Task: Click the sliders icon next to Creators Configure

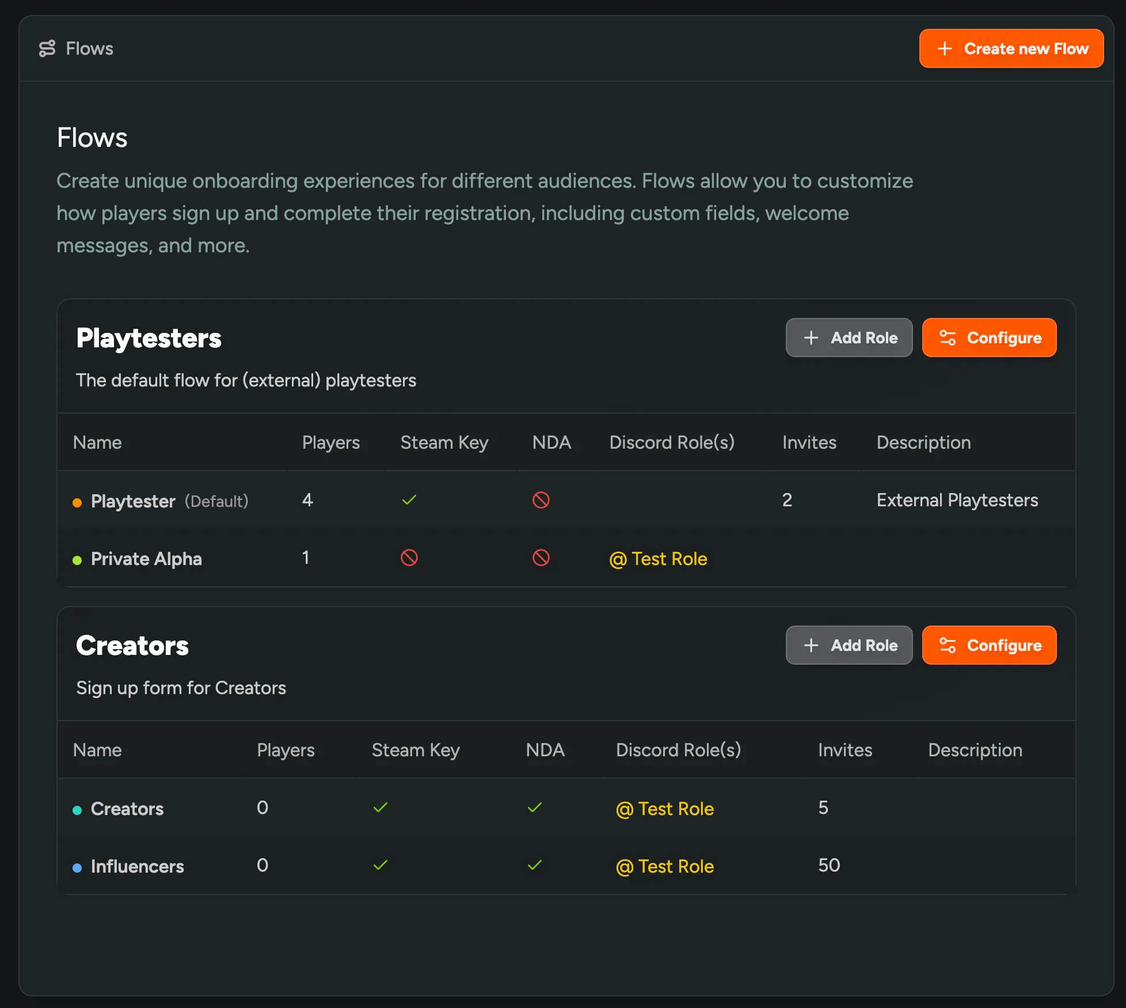Action: (947, 645)
